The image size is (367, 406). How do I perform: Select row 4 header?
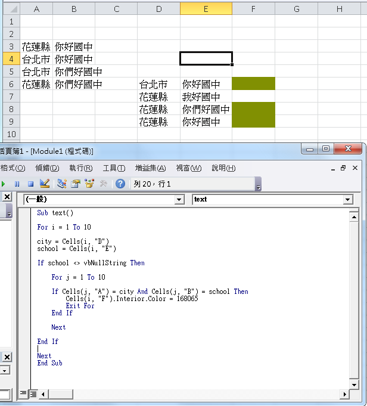point(11,59)
